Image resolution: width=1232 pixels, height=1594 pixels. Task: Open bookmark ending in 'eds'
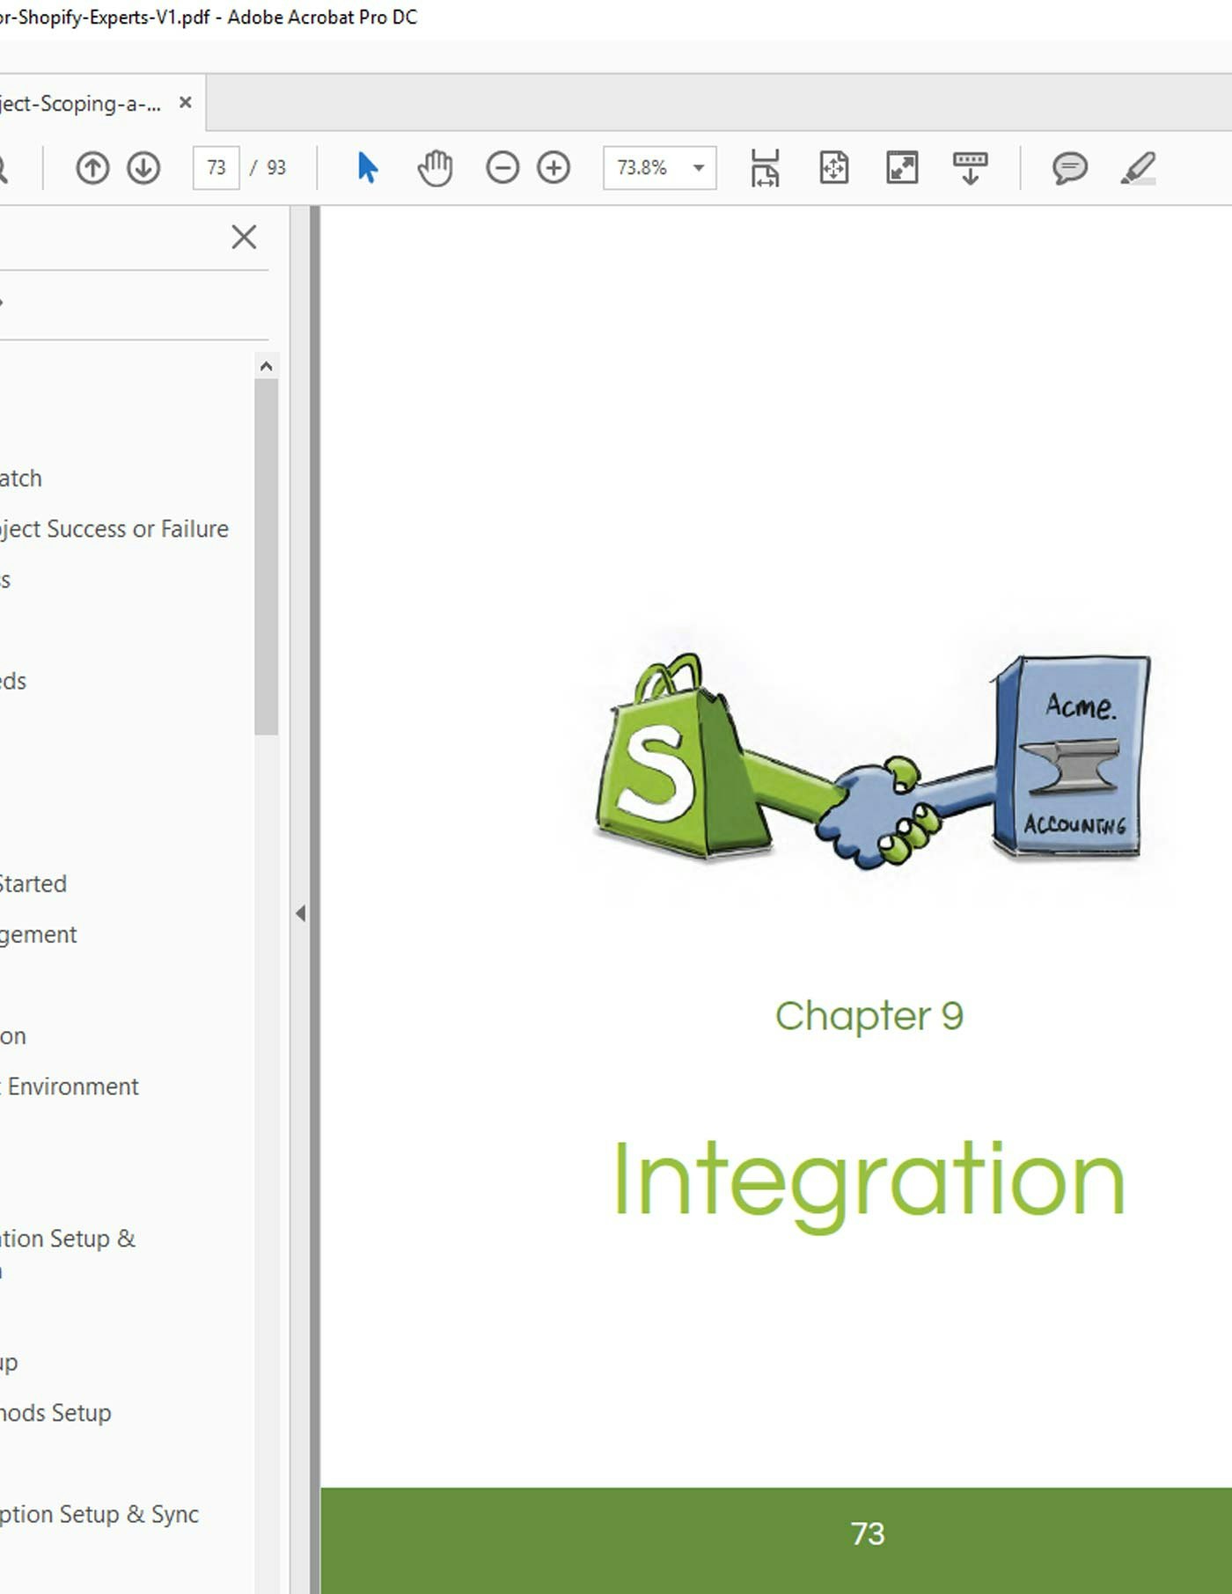pos(13,681)
